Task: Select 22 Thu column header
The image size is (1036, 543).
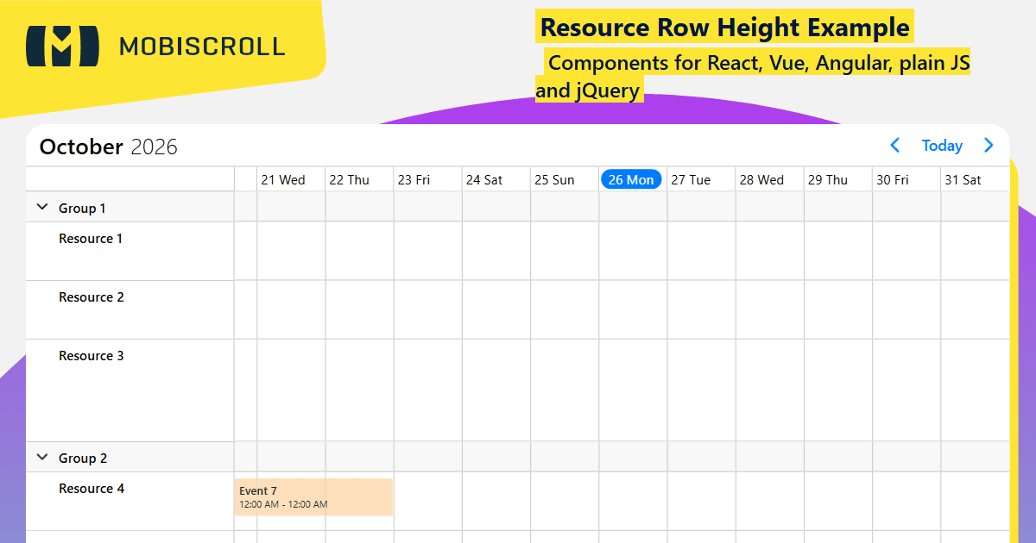Action: [359, 179]
